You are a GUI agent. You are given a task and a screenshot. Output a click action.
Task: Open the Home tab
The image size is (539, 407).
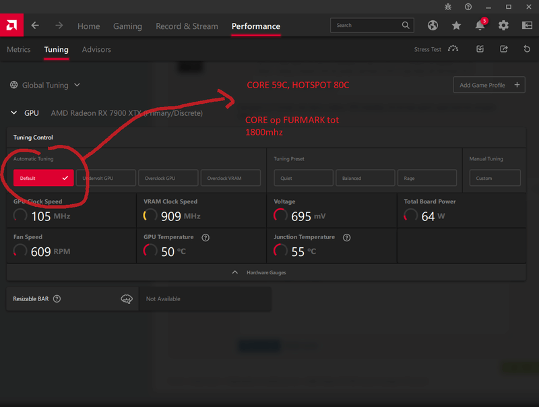[89, 26]
